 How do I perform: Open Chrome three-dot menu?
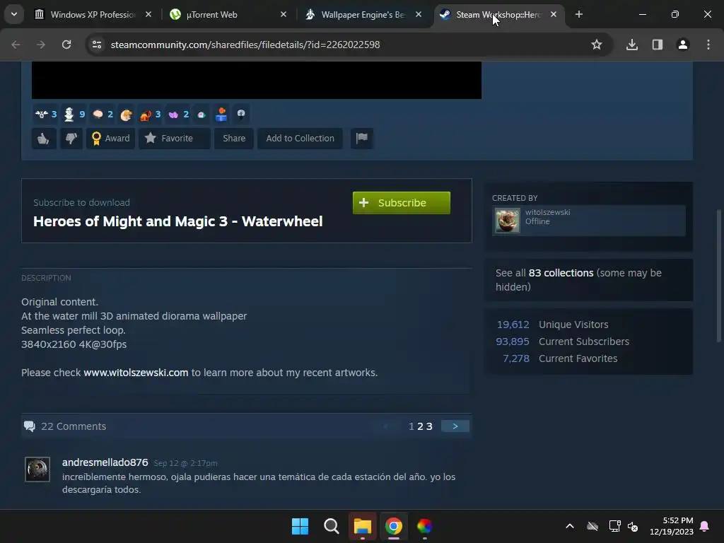[708, 45]
